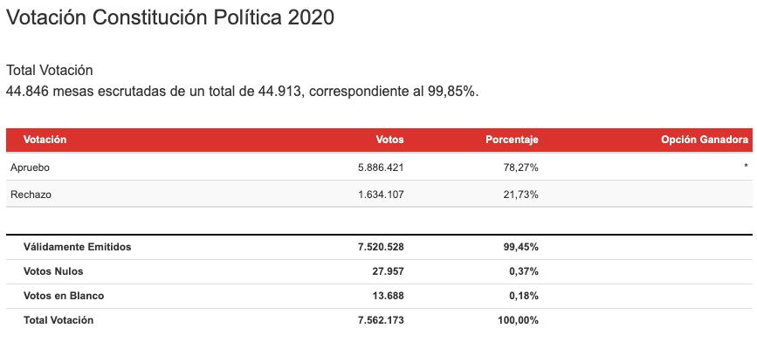Select the Apruebo row label
Viewport: 757px width, 342px height.
pos(30,168)
